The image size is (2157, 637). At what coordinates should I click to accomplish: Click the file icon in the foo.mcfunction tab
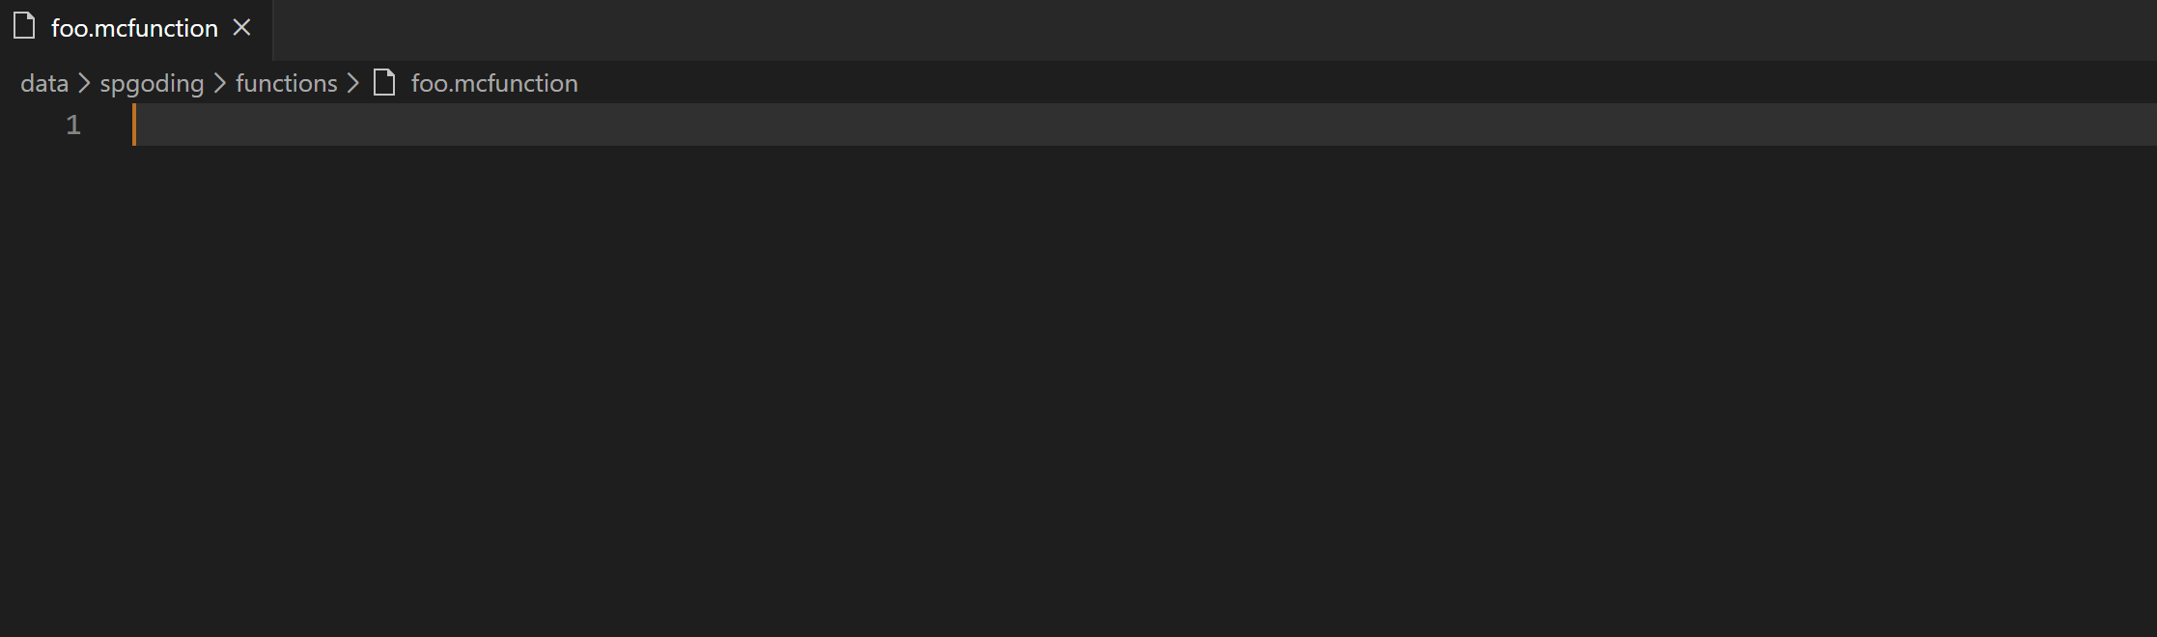24,27
